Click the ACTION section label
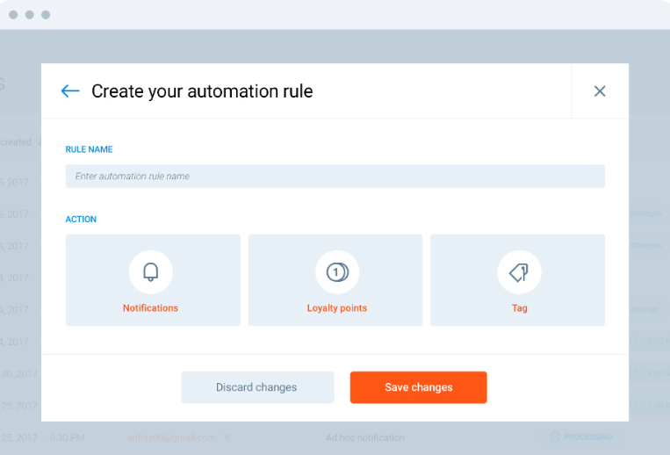 pyautogui.click(x=81, y=220)
